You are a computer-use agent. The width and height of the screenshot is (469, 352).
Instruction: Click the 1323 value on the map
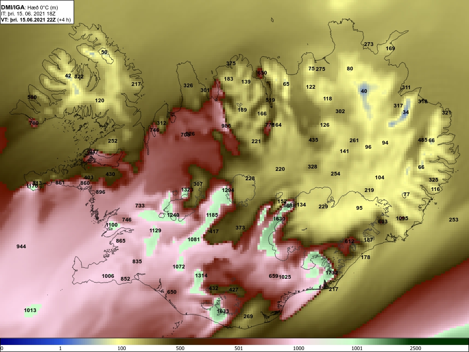187,190
